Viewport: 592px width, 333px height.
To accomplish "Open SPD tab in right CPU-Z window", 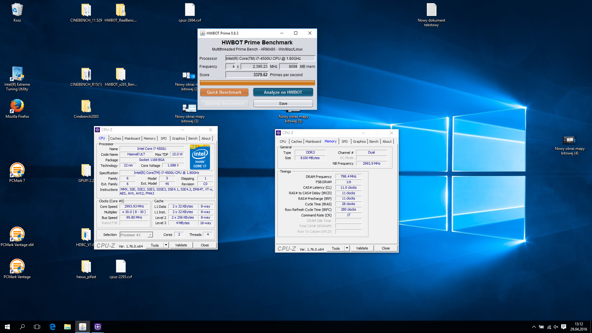I will (344, 142).
